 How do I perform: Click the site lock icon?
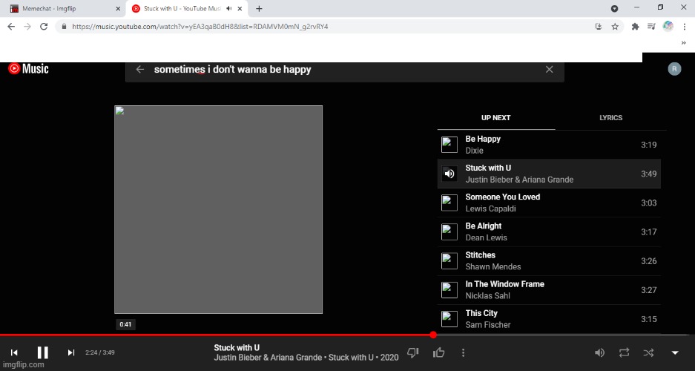pos(65,27)
